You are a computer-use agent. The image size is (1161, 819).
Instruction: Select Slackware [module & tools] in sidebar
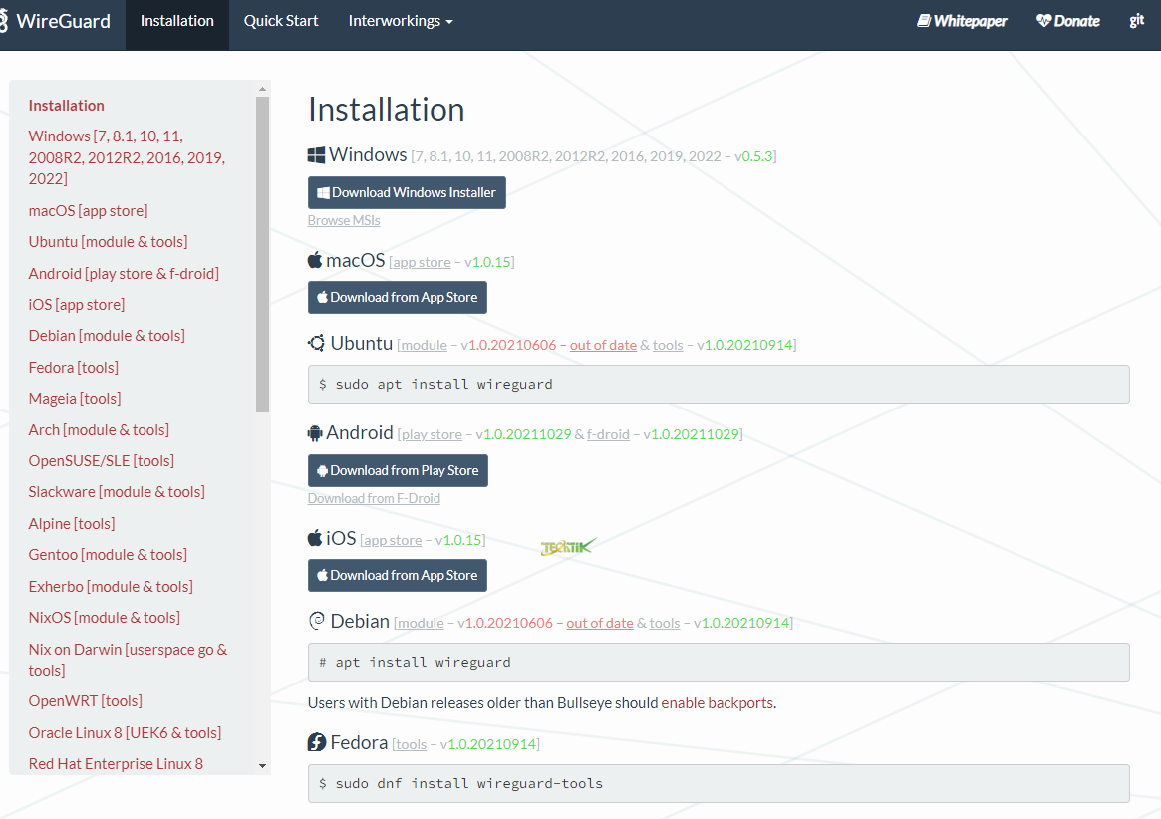tap(117, 492)
